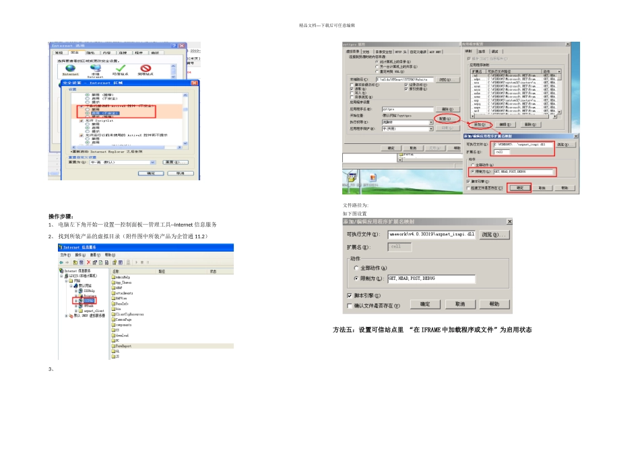Click the executable file path field in the large dialog
The width and height of the screenshot is (640, 452).
point(431,234)
